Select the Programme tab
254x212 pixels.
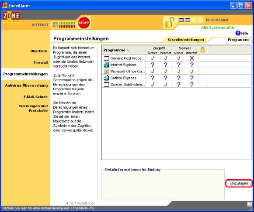click(238, 40)
